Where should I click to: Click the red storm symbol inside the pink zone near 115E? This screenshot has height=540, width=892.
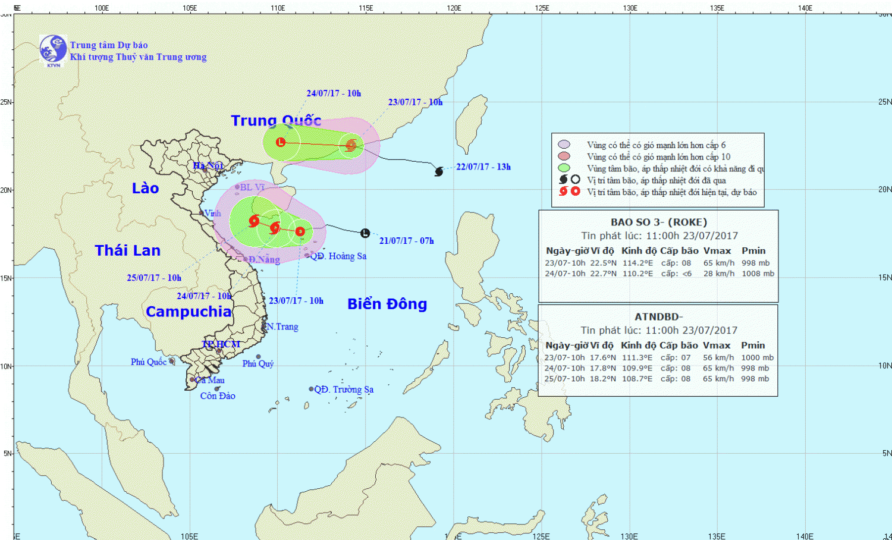[x=351, y=145]
